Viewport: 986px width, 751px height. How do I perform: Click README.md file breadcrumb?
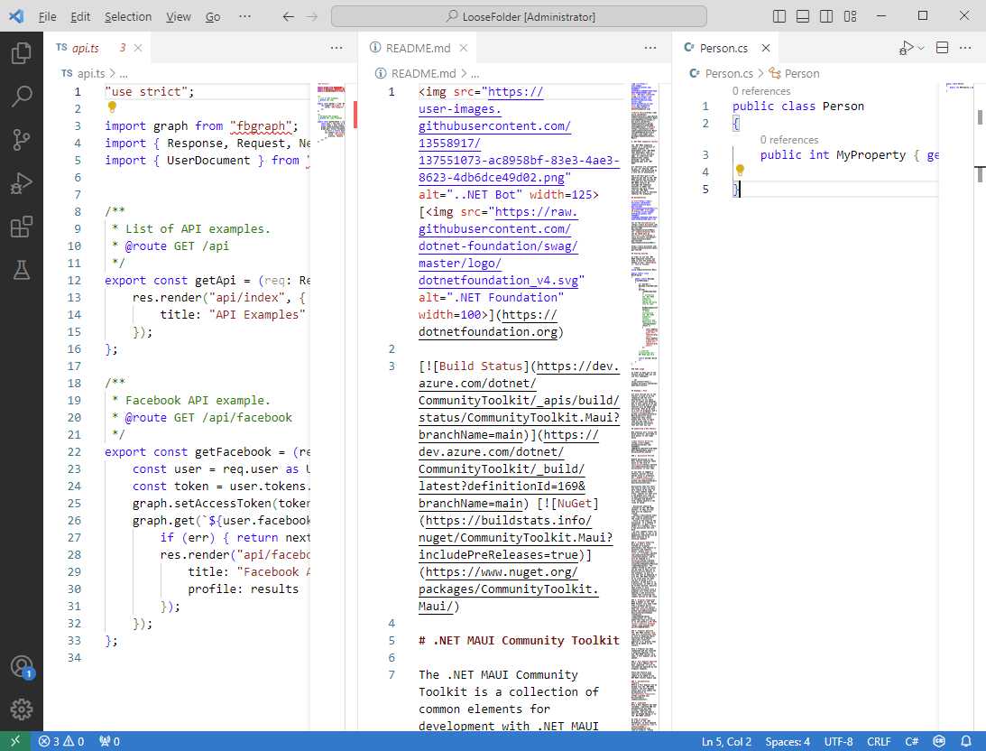click(417, 74)
